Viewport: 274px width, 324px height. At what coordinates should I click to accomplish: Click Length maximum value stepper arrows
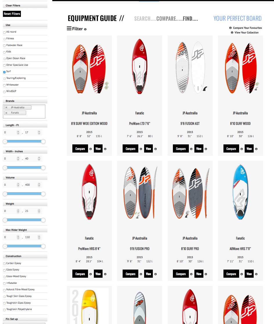click(x=39, y=132)
